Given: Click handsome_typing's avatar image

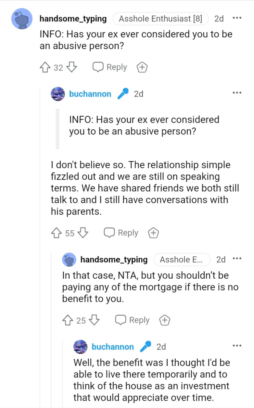Looking at the screenshot, I should pos(22,18).
